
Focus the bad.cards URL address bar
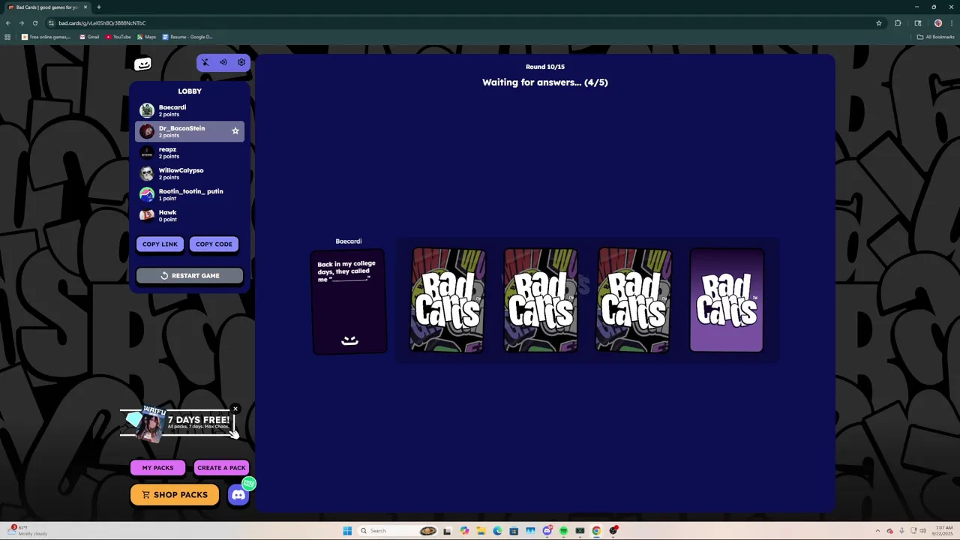click(465, 23)
